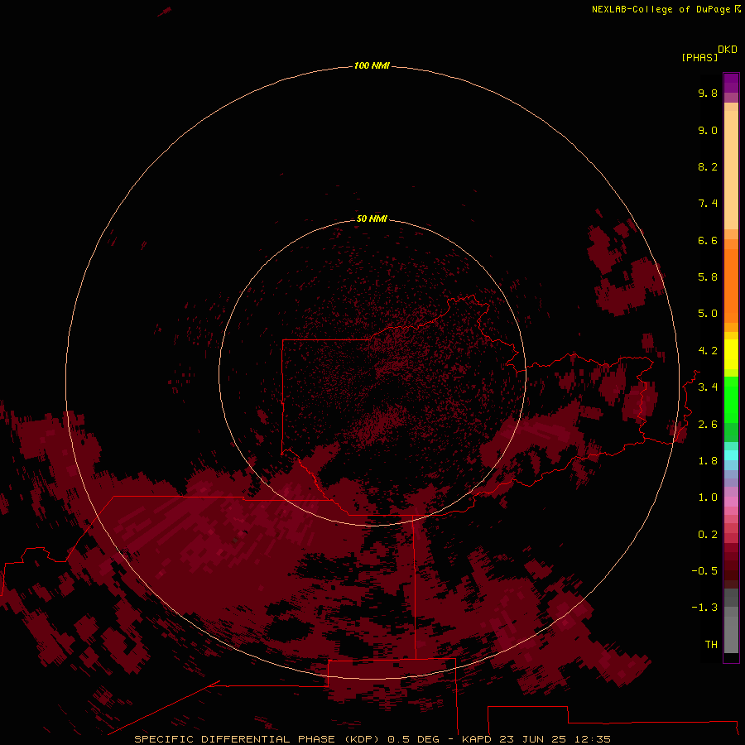Click the 3.4 value on the scale
Viewport: 745px width, 745px height.
coord(708,387)
